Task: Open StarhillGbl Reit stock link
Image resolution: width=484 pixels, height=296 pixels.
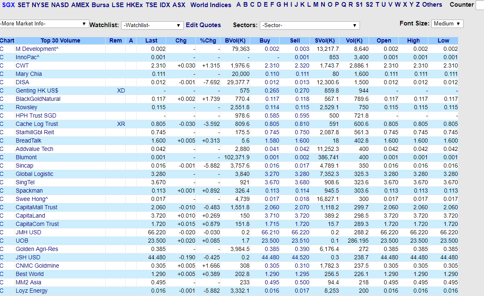Action: coord(35,132)
